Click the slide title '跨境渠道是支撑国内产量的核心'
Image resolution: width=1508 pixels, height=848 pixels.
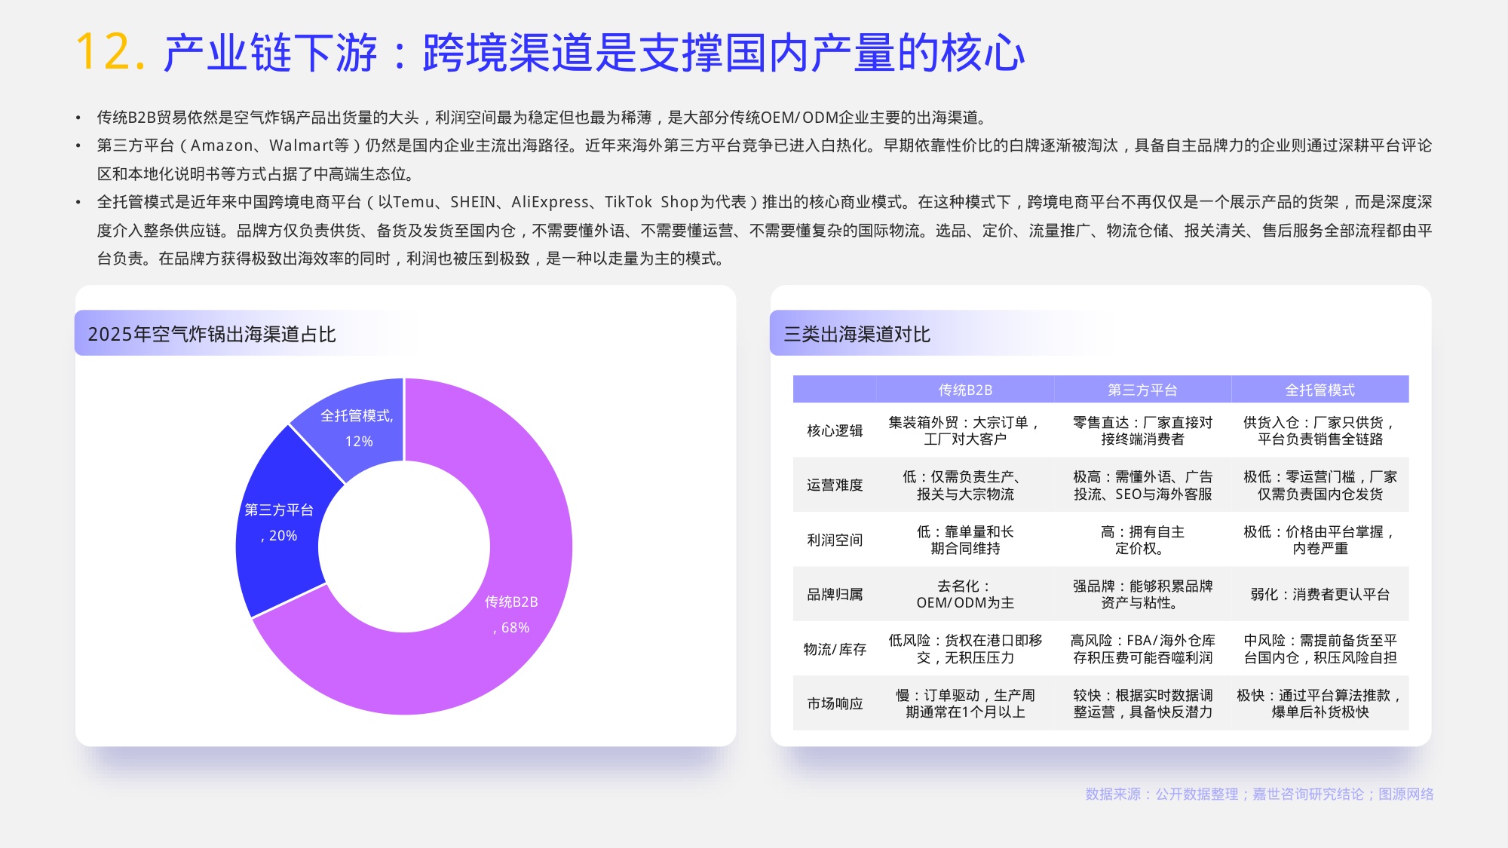coord(724,53)
